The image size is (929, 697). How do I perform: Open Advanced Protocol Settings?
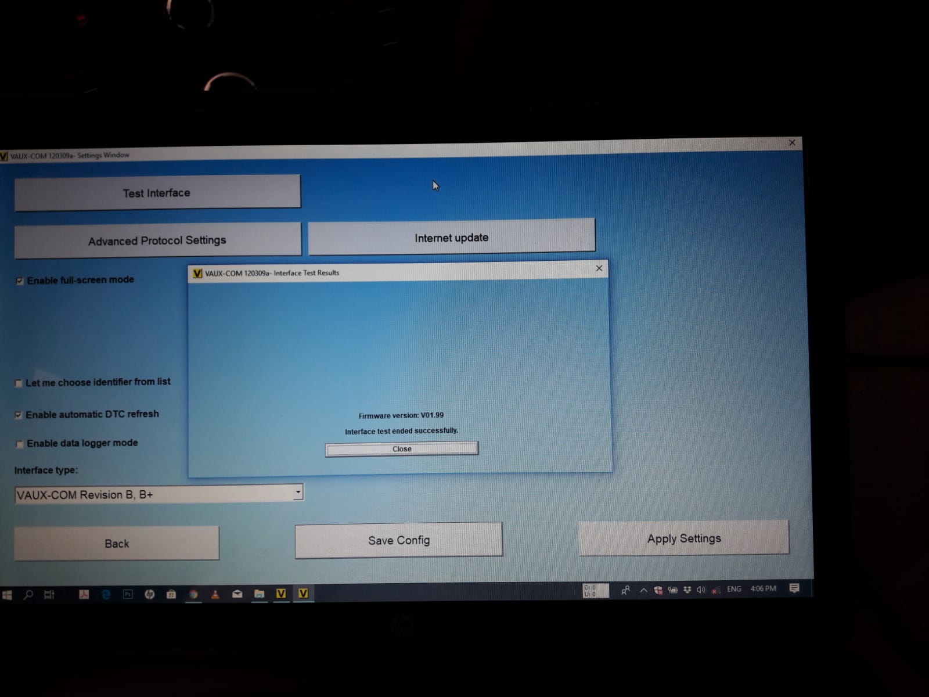pyautogui.click(x=157, y=240)
